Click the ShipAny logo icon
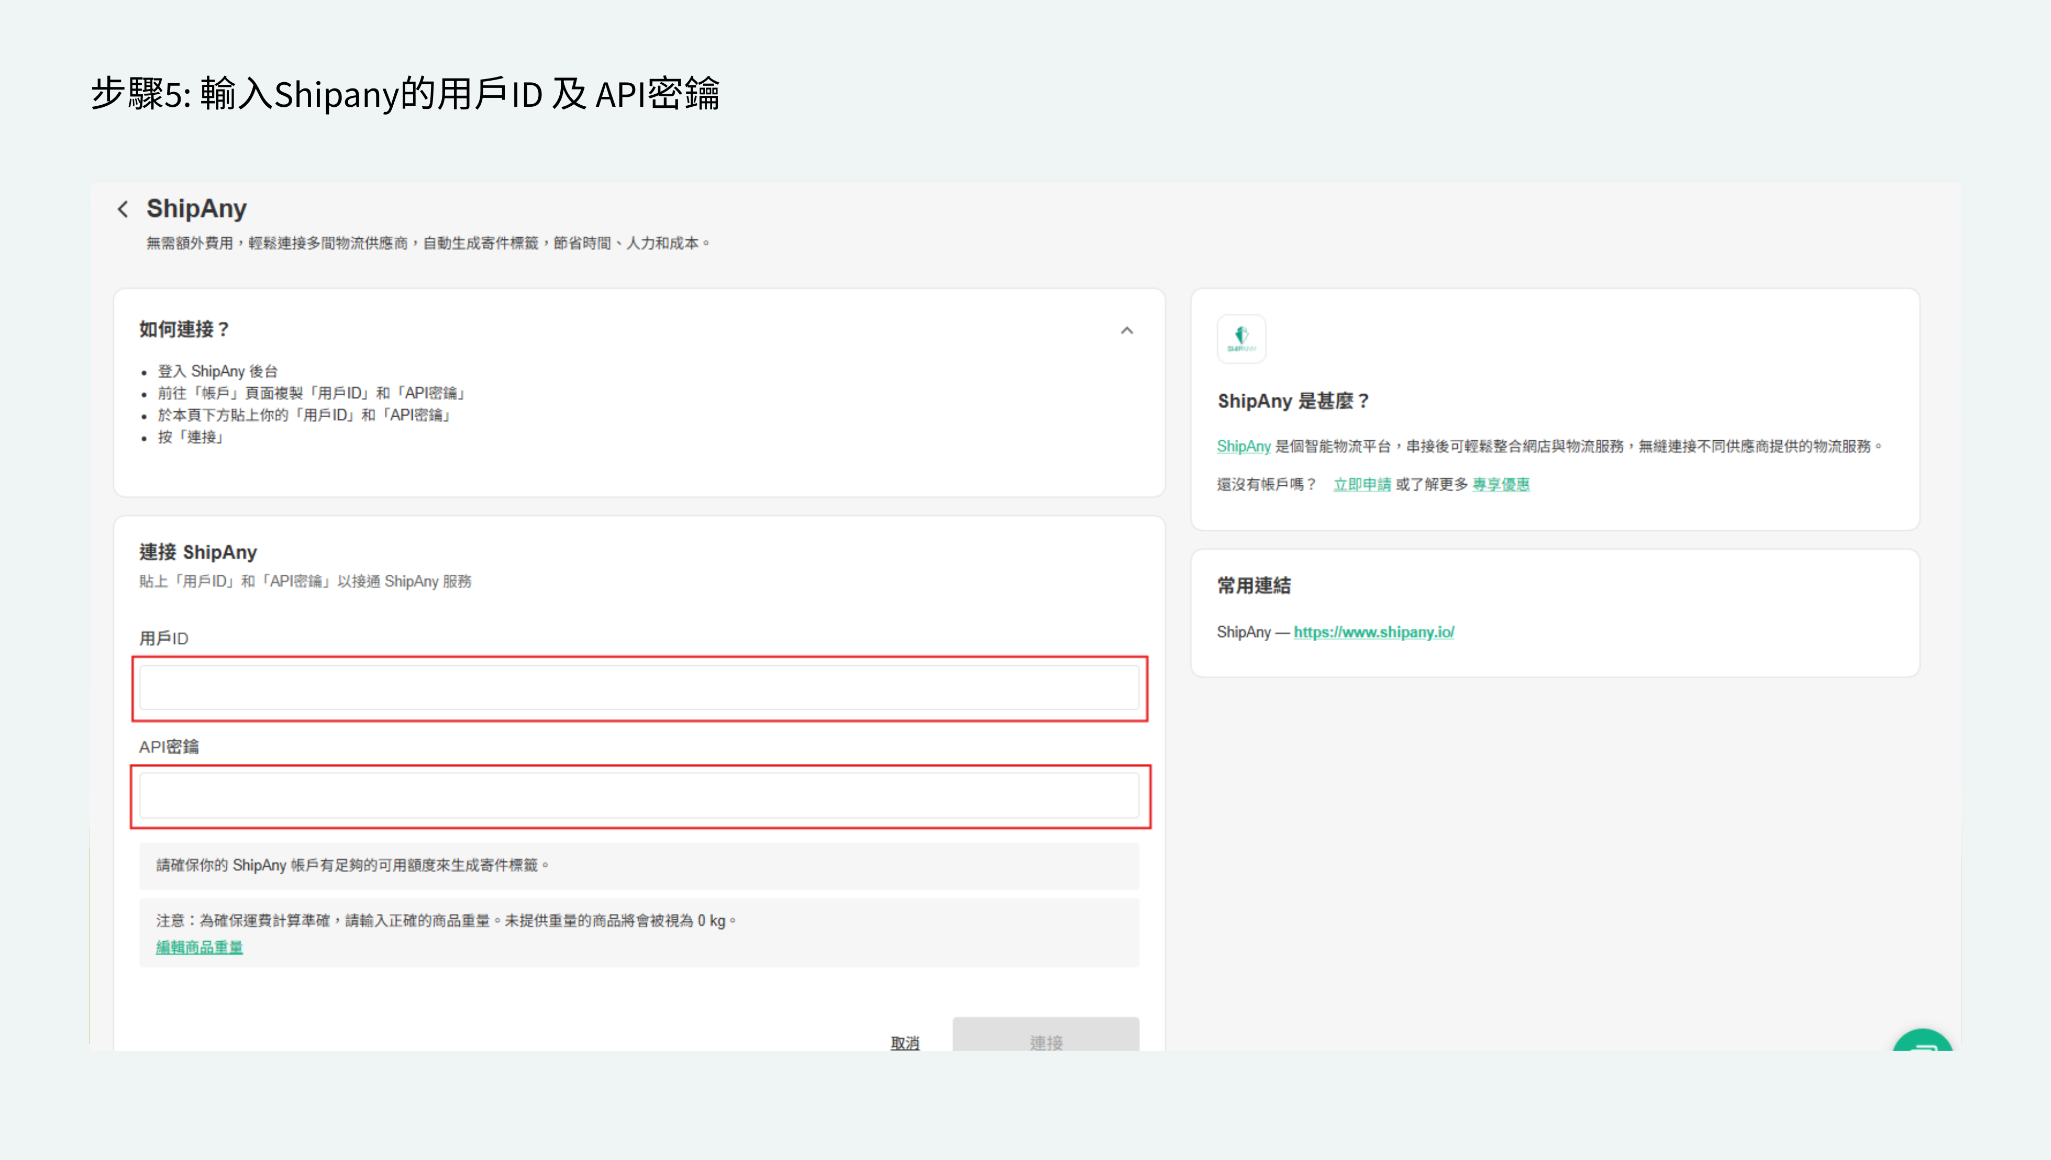 [x=1240, y=339]
